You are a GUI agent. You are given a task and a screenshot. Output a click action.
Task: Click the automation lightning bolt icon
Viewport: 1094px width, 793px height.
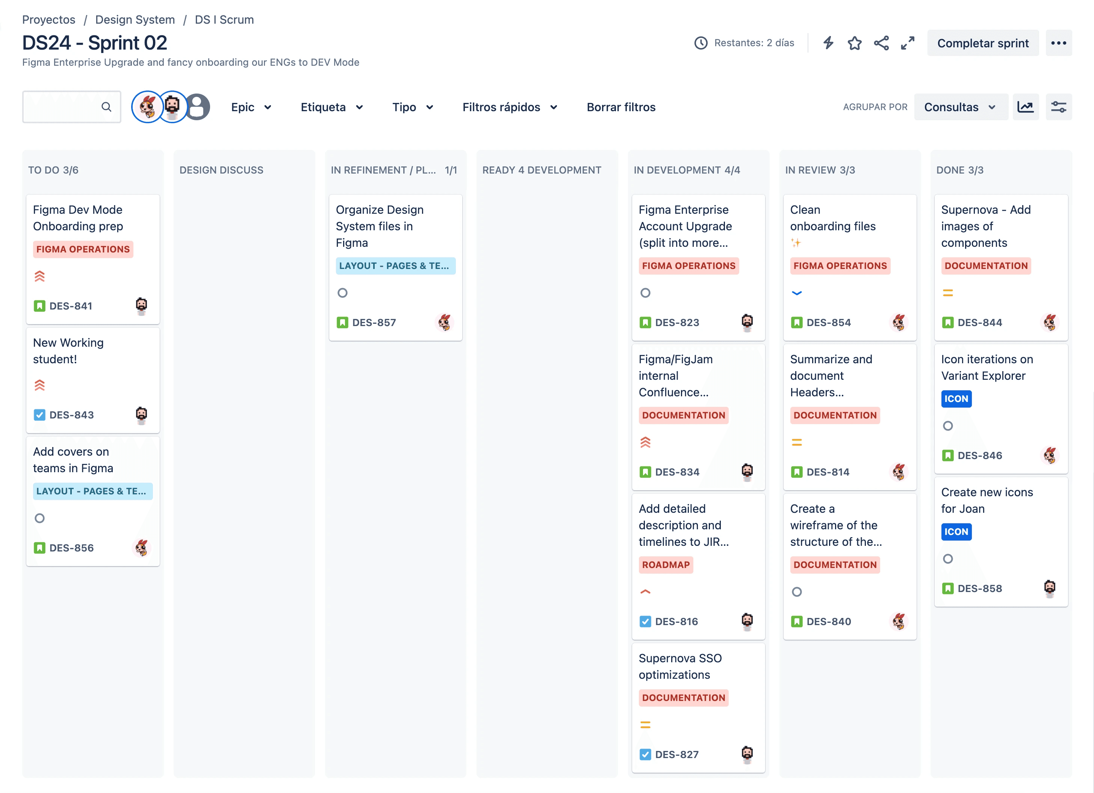(828, 43)
